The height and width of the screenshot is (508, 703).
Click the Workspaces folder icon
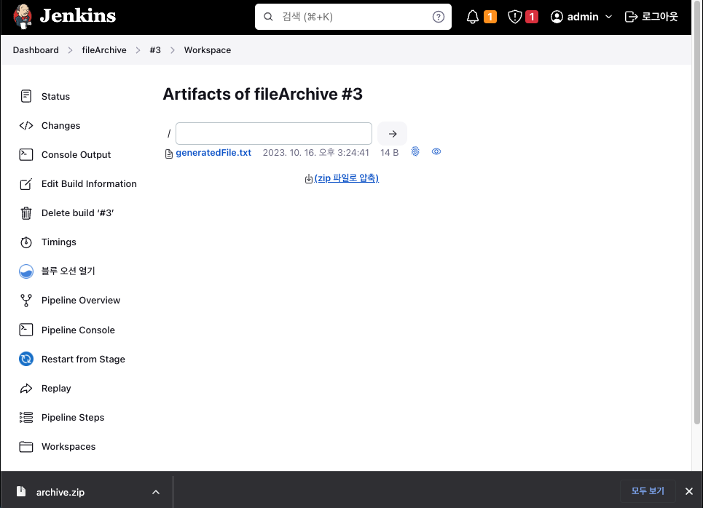click(26, 447)
